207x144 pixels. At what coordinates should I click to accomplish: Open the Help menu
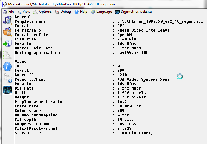pyautogui.click(x=81, y=12)
